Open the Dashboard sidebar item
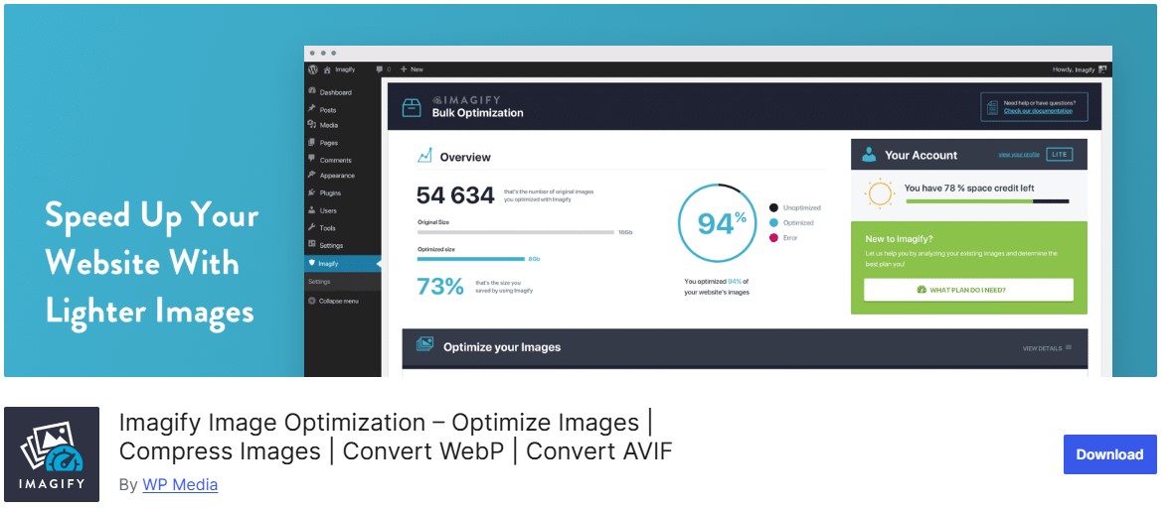The height and width of the screenshot is (509, 1174). point(334,92)
